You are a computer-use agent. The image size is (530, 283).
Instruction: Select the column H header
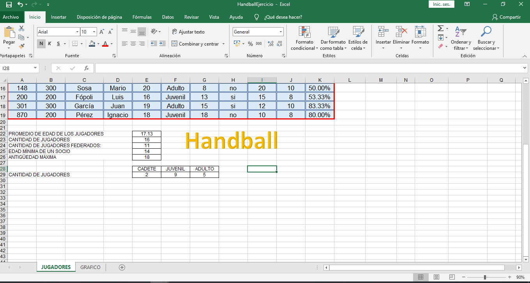coord(233,80)
